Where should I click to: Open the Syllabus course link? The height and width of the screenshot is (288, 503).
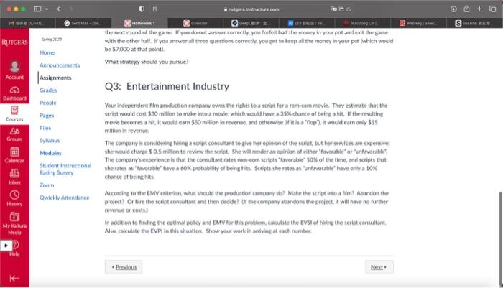pos(50,141)
